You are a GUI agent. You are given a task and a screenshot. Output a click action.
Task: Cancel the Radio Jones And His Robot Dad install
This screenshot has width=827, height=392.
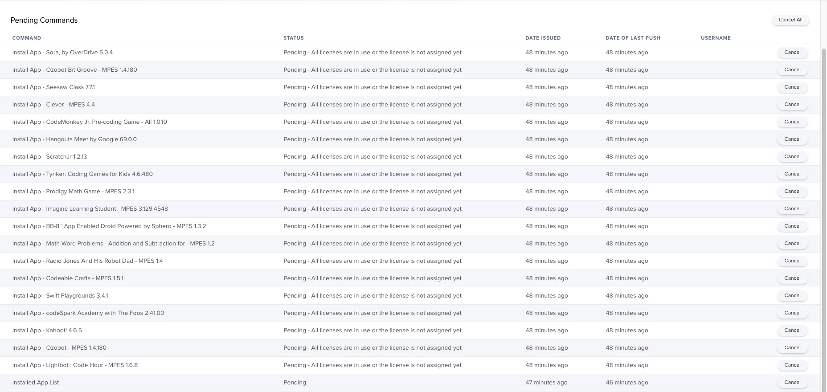pos(792,261)
